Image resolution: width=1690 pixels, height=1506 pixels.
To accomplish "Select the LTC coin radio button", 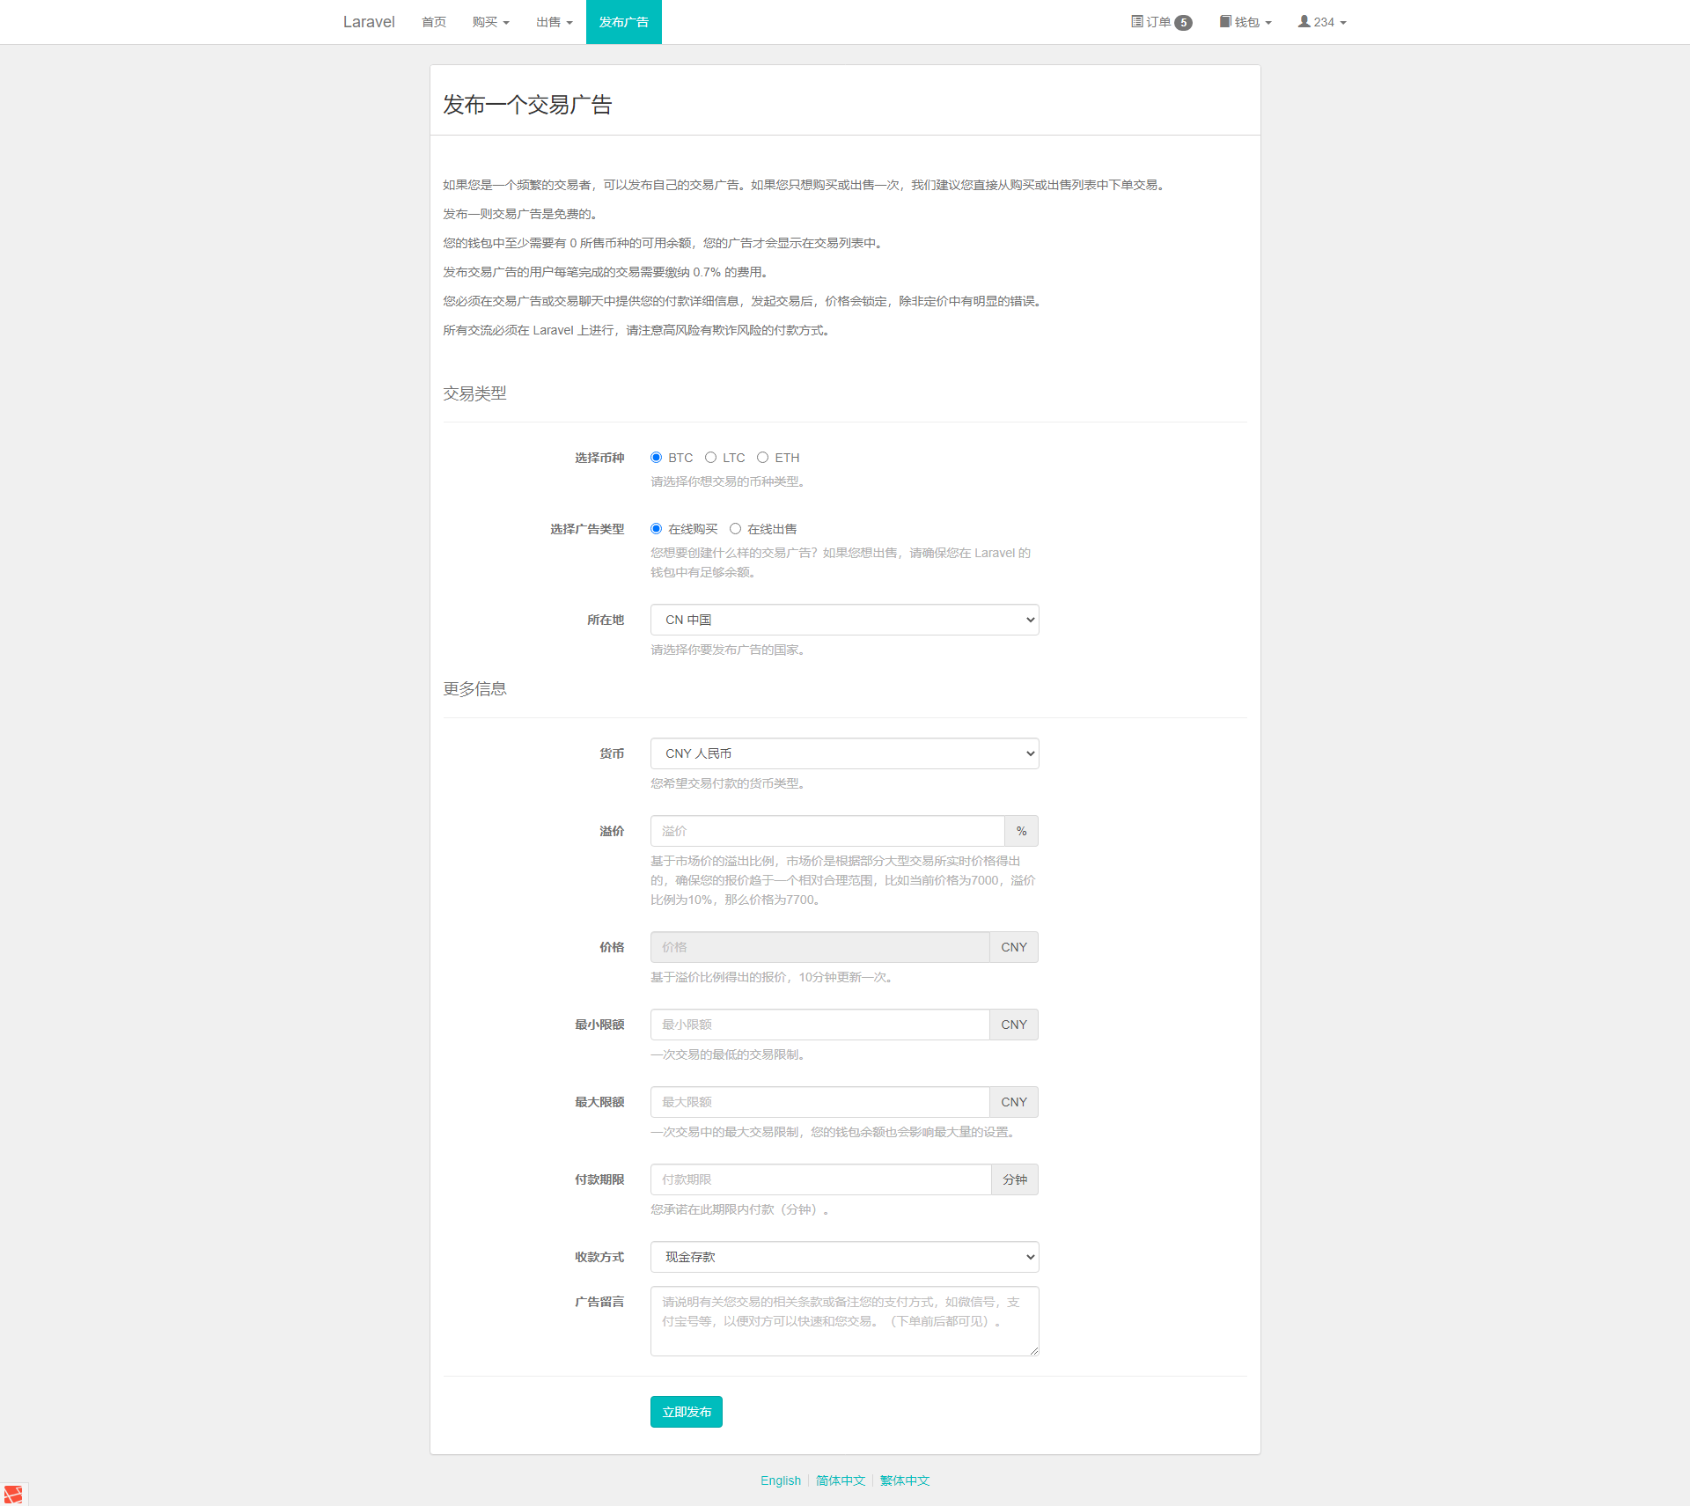I will pyautogui.click(x=710, y=458).
